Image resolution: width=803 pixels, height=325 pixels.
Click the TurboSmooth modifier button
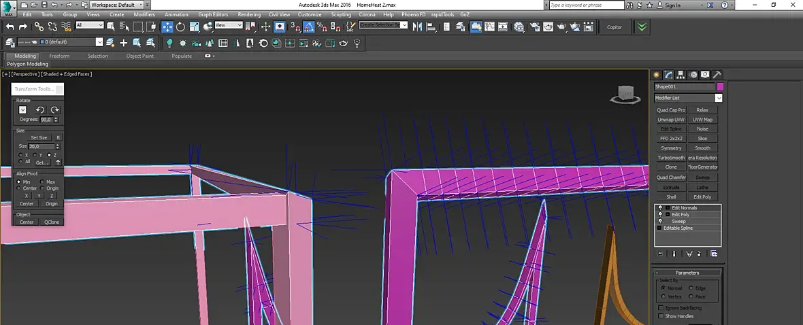(671, 158)
